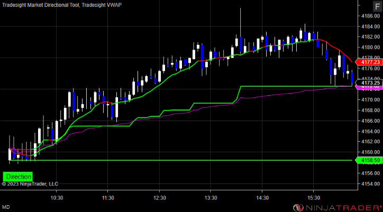Click the 14:30 time axis label
Screen dimensions: 383x212
(x=262, y=197)
